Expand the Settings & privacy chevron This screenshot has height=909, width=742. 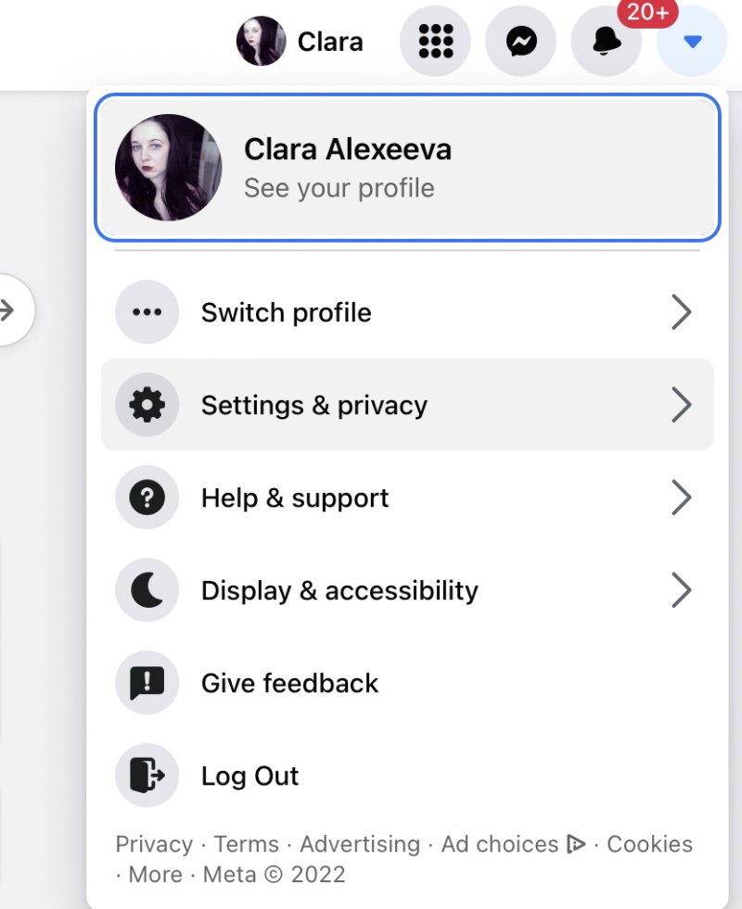tap(682, 405)
